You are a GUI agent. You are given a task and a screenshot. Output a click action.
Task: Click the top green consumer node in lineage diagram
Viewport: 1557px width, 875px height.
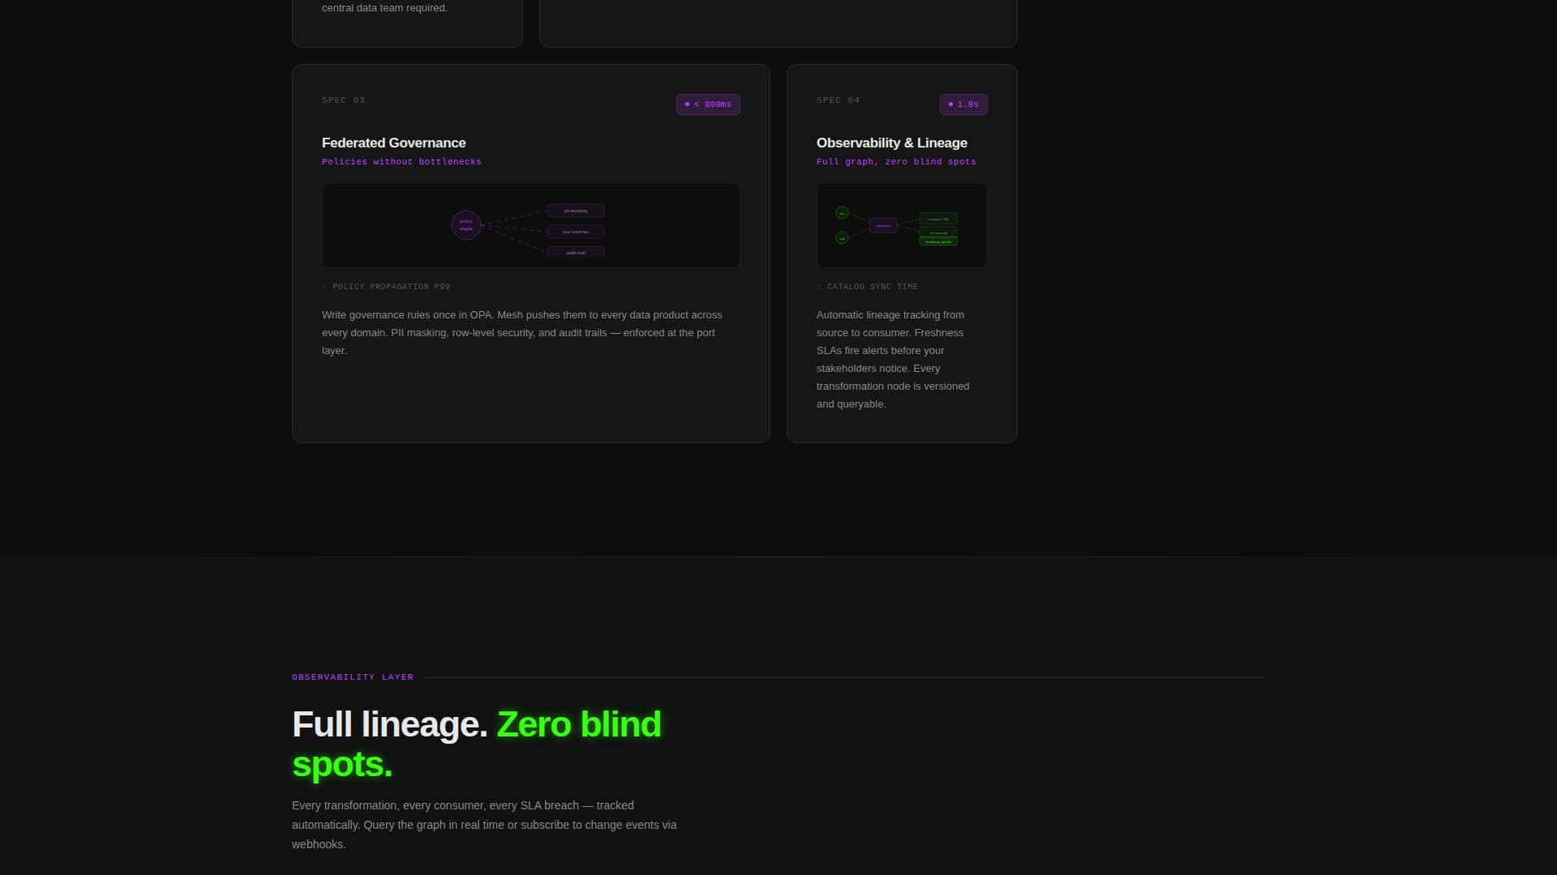(938, 219)
